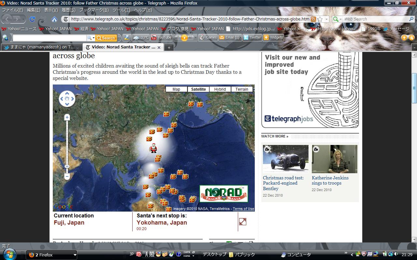Switch the map to Map view

pyautogui.click(x=176, y=89)
